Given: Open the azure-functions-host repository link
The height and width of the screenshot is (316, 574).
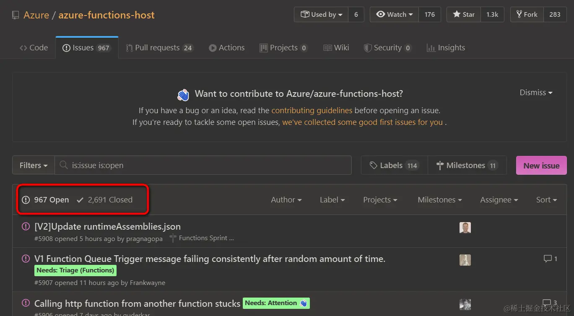Looking at the screenshot, I should point(106,15).
